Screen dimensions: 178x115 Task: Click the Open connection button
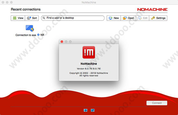click(x=128, y=18)
